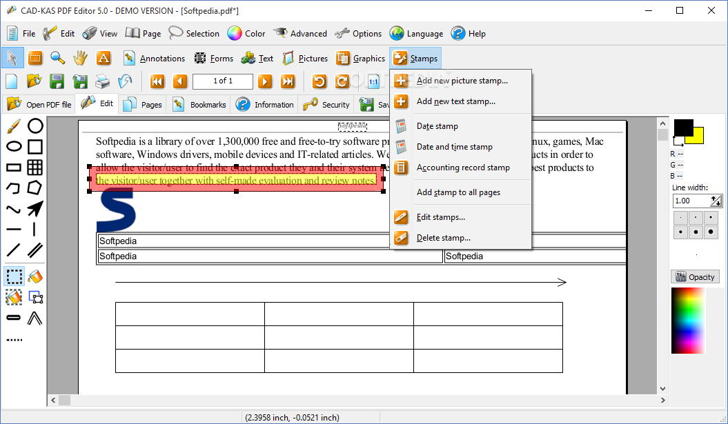This screenshot has width=728, height=424.
Task: Pick a color from the spectrum palette
Action: click(x=687, y=320)
